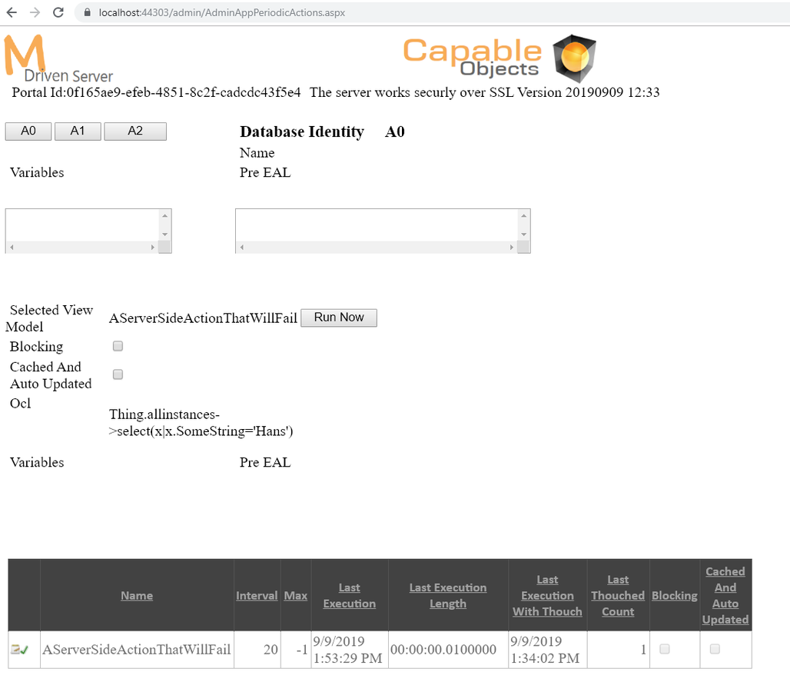The image size is (790, 692).
Task: Sort by Blocking column header
Action: pyautogui.click(x=674, y=595)
